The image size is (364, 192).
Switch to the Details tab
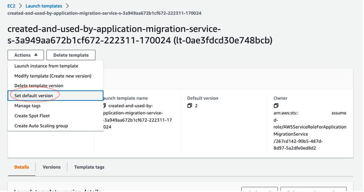coord(22,167)
